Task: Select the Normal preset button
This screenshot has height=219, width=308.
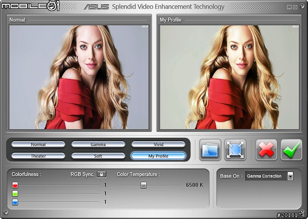Action: coord(38,145)
